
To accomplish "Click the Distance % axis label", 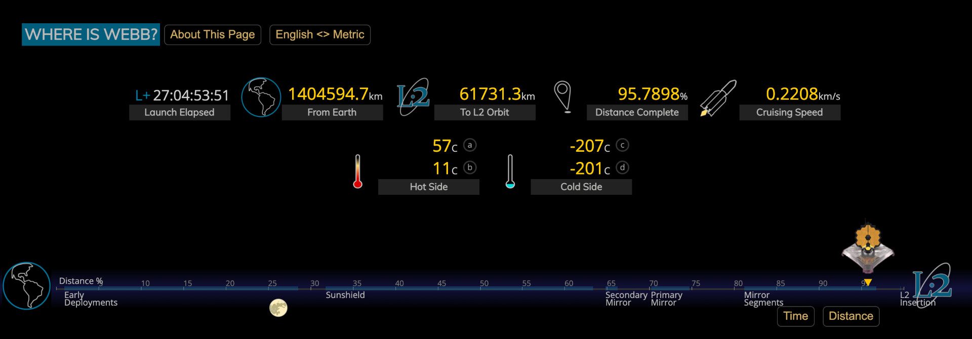I will [x=81, y=281].
